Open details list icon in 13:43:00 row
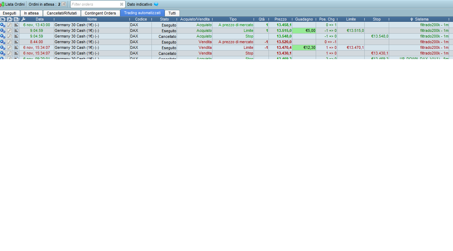Screen dimensions: 453x251 click(x=16, y=25)
